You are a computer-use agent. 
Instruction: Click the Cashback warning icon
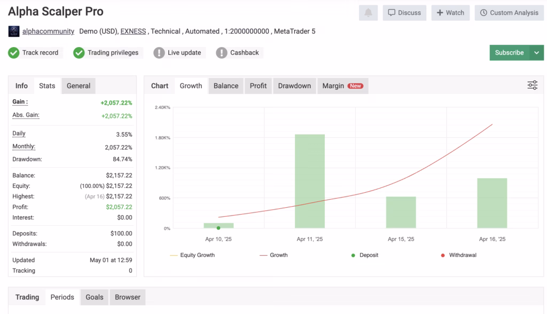tap(222, 53)
